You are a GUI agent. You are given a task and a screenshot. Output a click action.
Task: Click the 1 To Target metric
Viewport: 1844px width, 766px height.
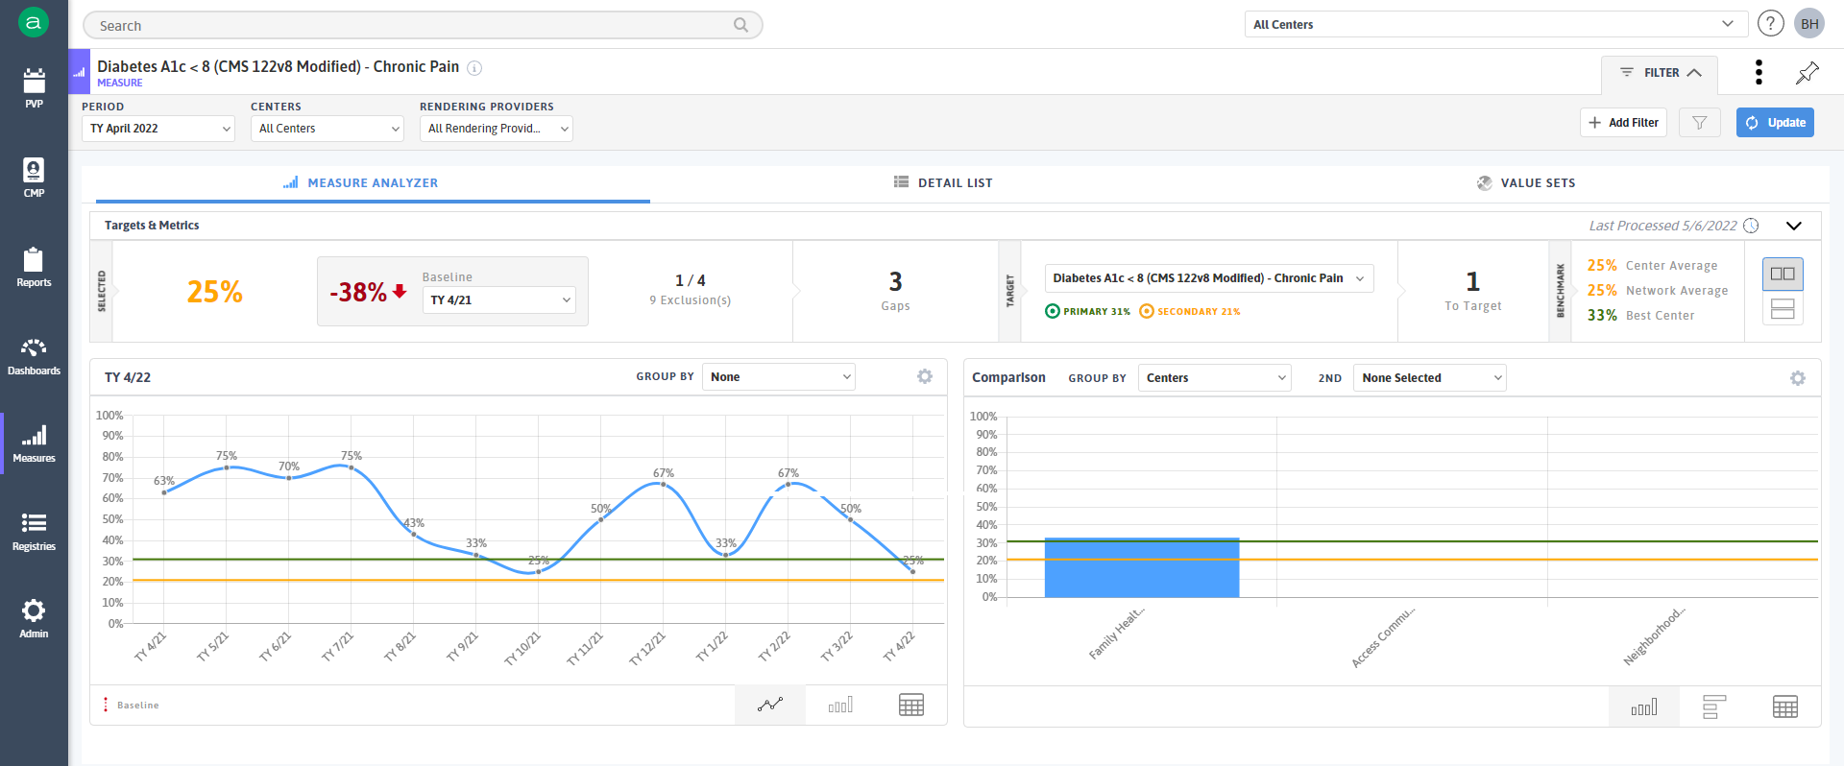point(1473,291)
